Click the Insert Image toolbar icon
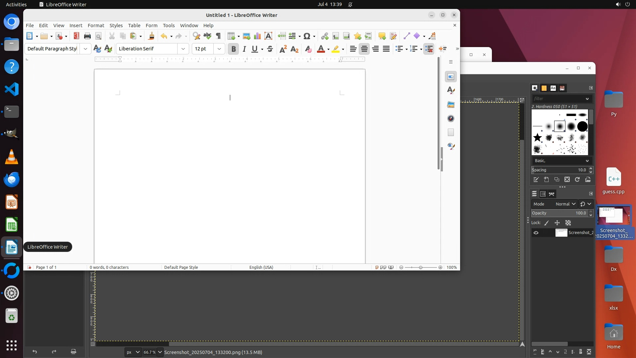636x358 pixels. (x=246, y=36)
